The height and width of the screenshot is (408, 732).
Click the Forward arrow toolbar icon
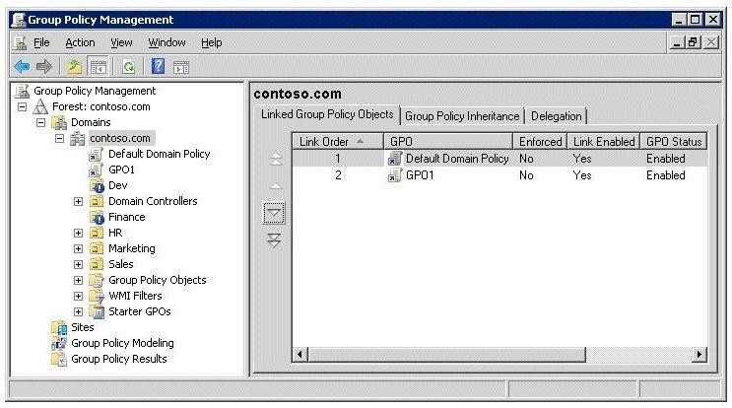pyautogui.click(x=44, y=67)
